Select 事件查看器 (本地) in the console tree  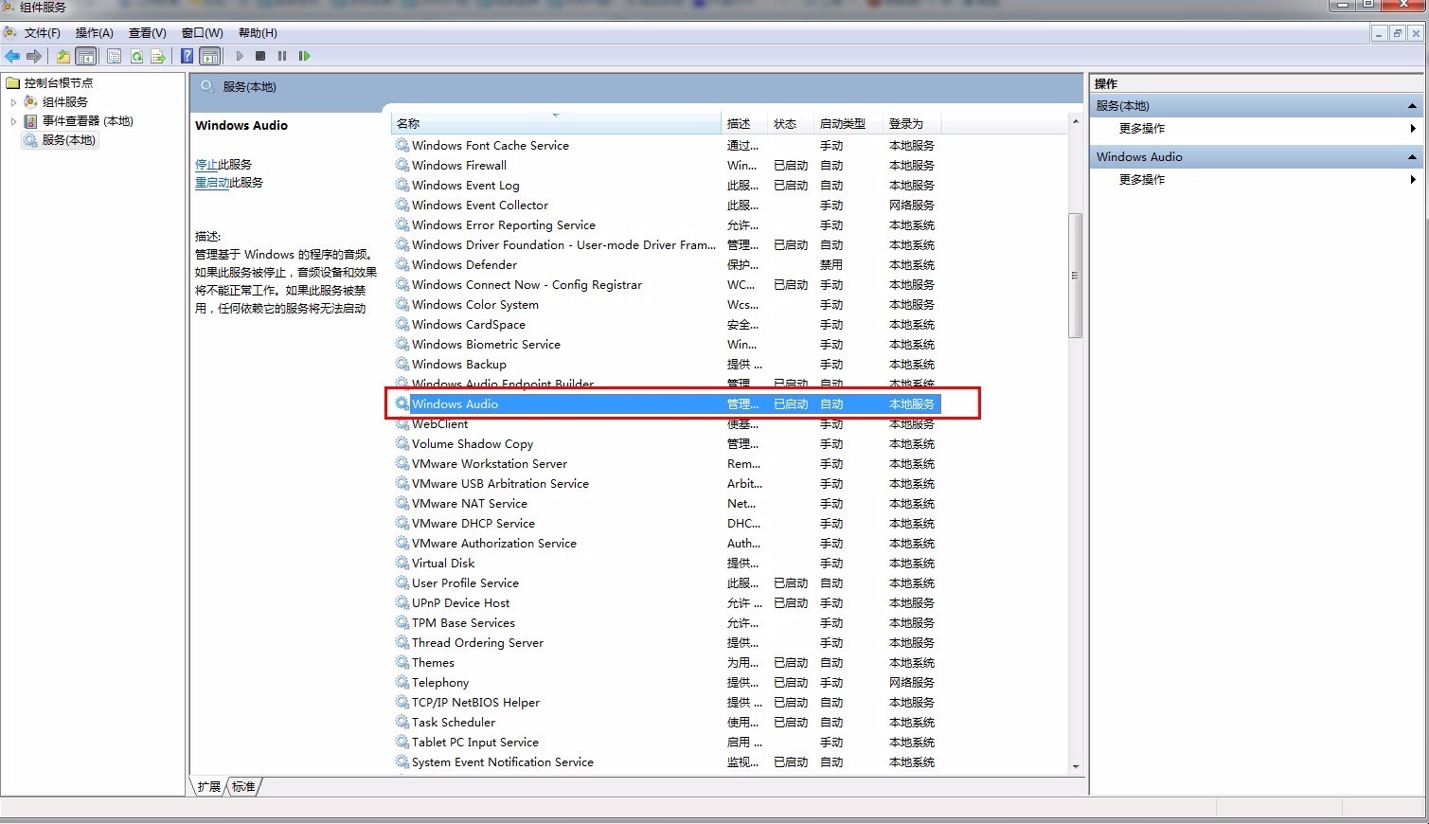87,120
